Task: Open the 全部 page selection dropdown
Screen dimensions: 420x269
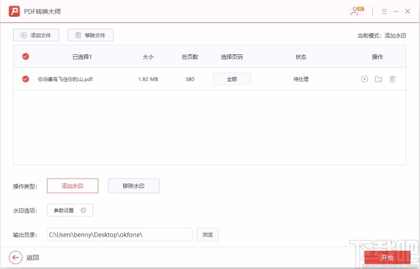Action: tap(232, 79)
